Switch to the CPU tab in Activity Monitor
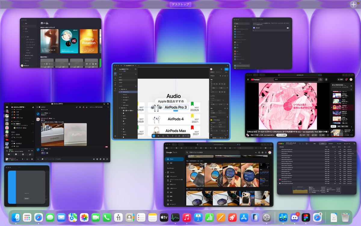This screenshot has height=226, width=361. (x=315, y=144)
